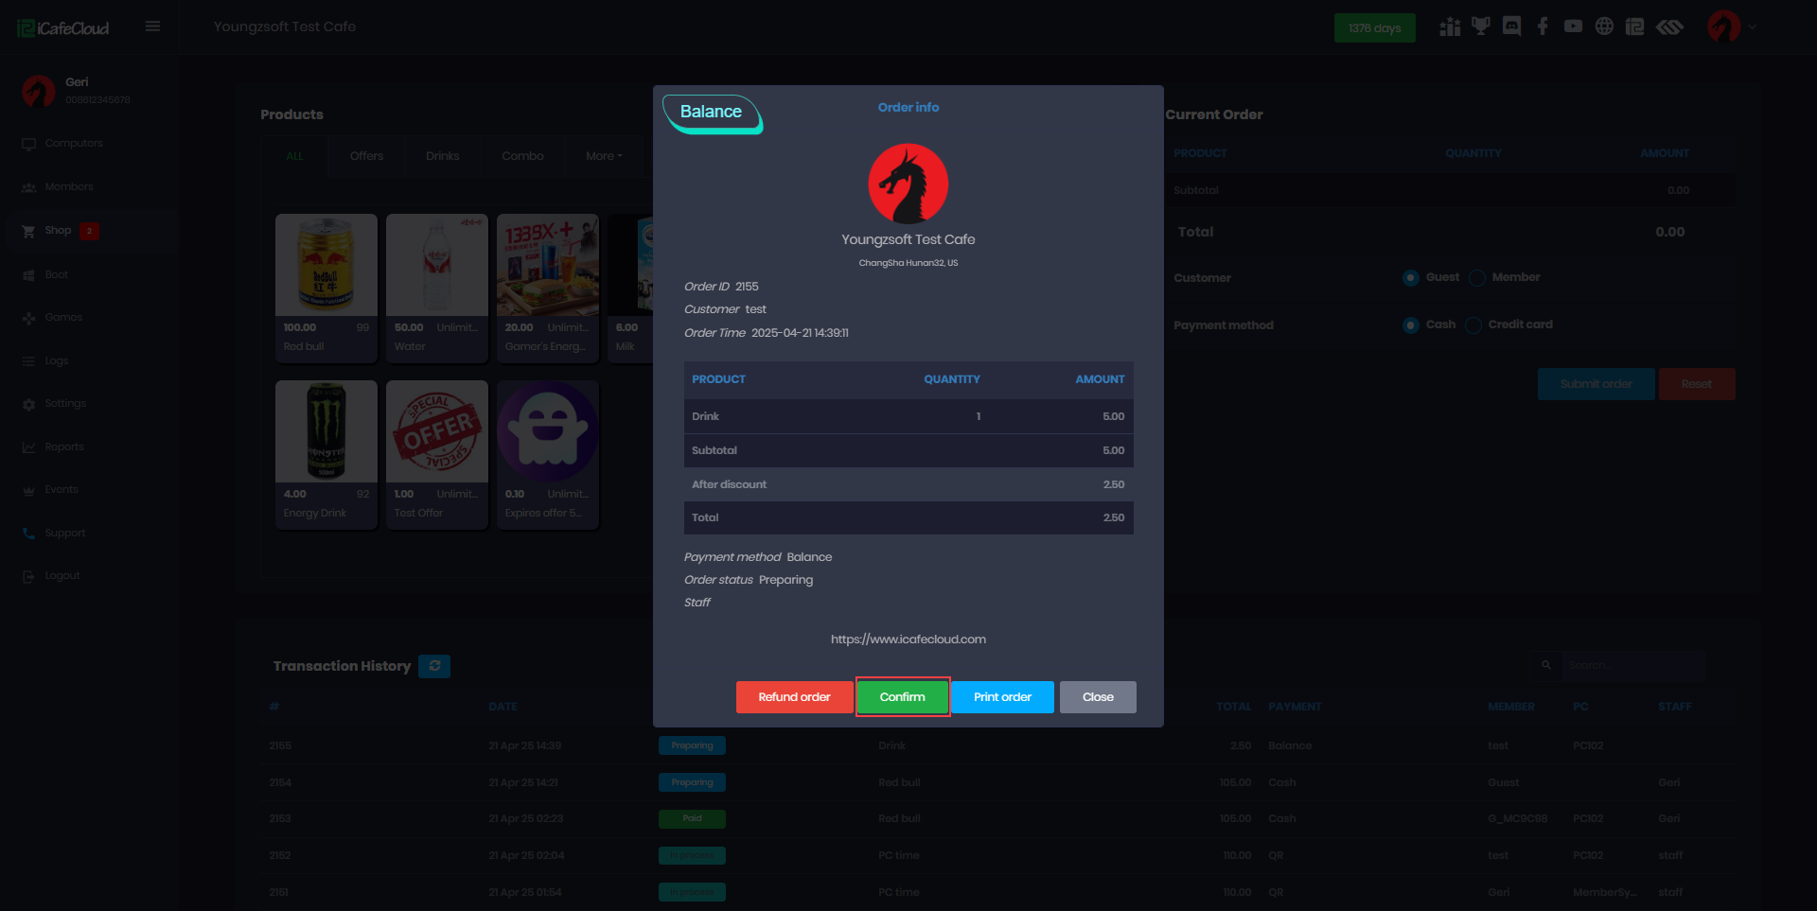Click the iCafe square logo icon in header
This screenshot has width=1817, height=911.
pos(1634,26)
